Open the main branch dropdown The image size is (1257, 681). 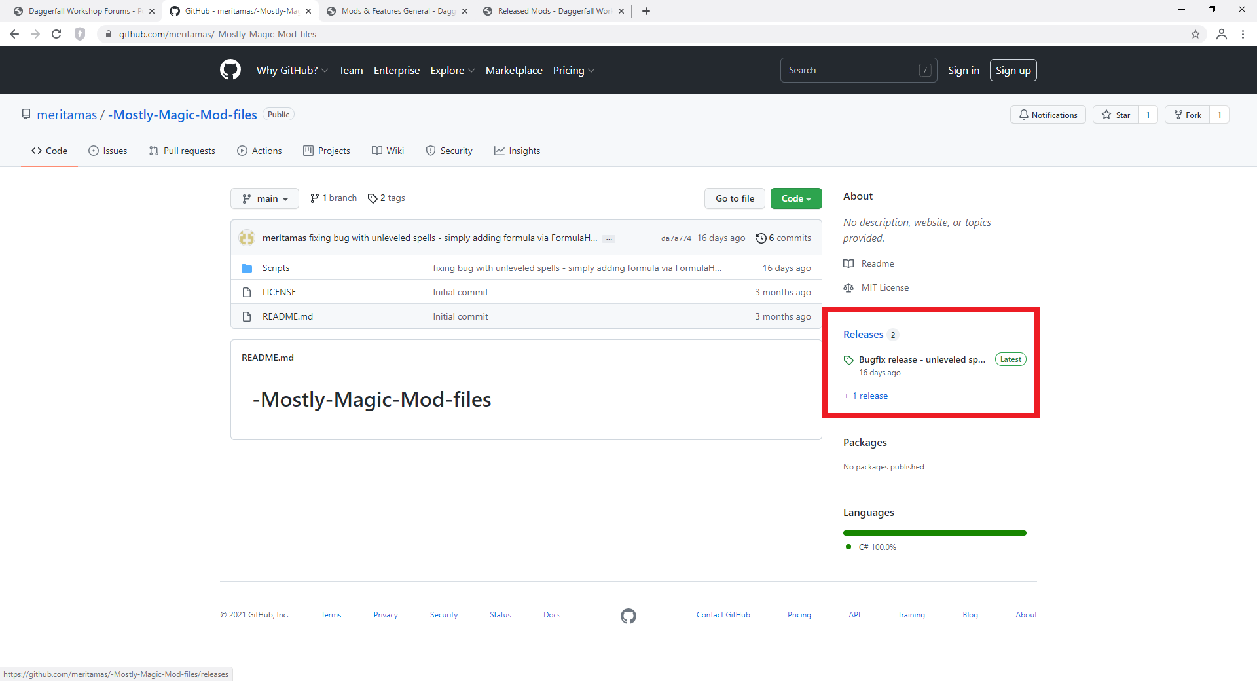point(264,198)
